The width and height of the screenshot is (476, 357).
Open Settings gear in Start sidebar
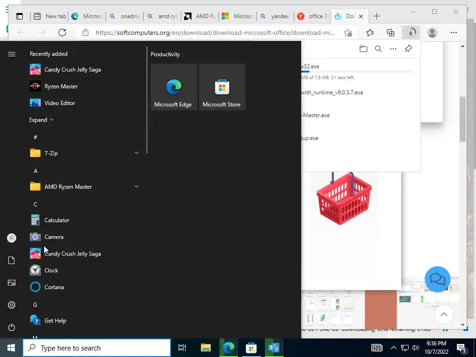[12, 305]
